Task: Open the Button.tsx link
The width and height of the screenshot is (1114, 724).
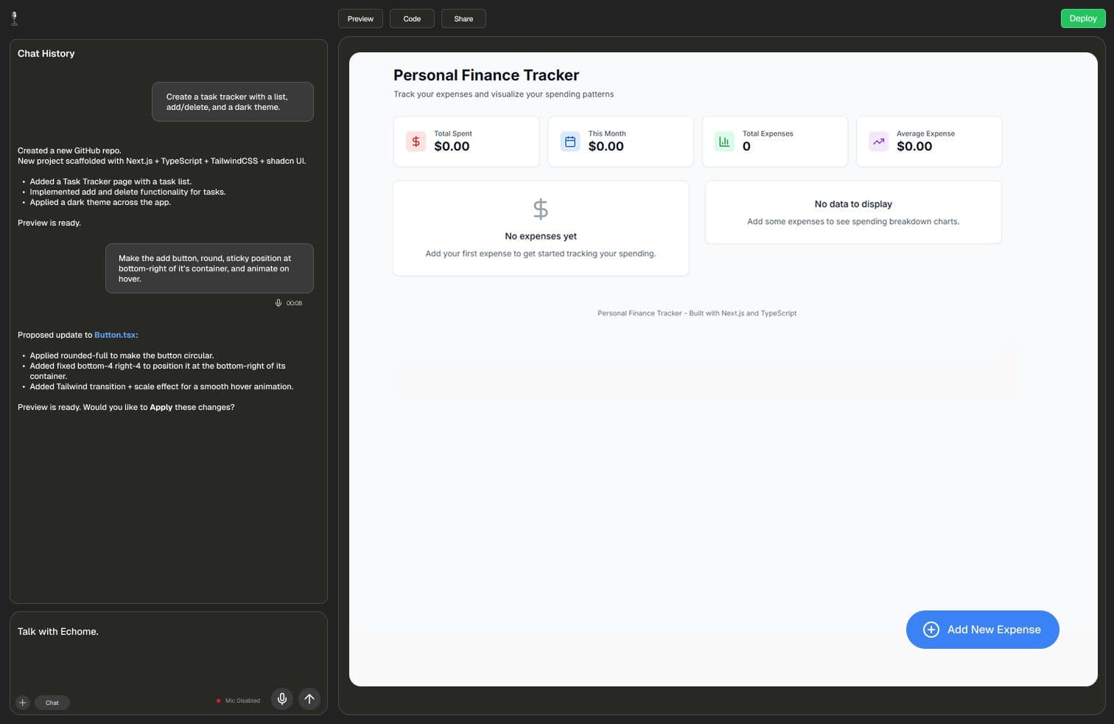Action: pos(114,335)
